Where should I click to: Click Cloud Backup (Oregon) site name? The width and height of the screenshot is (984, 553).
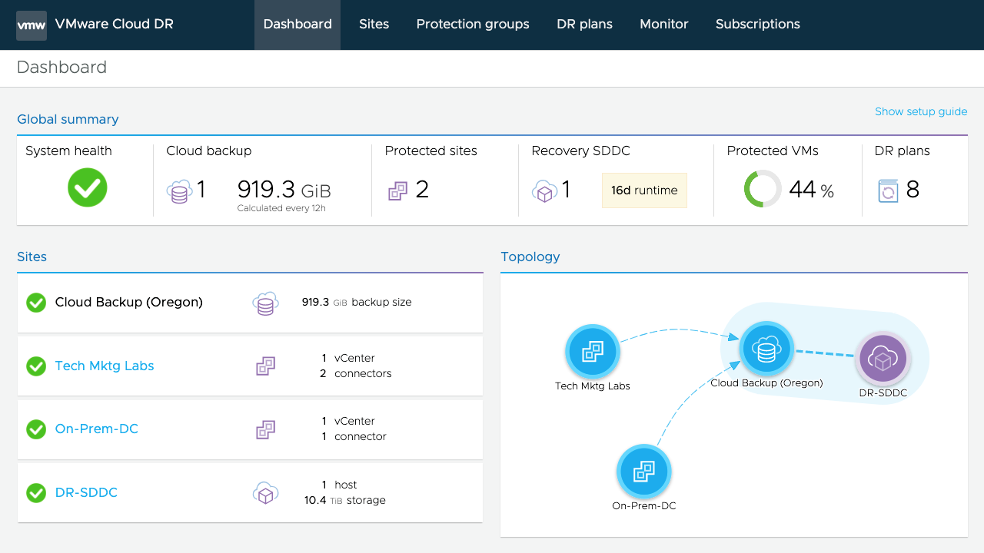(129, 302)
